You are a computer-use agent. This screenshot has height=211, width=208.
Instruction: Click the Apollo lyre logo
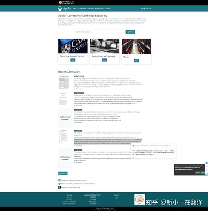click(x=60, y=8)
